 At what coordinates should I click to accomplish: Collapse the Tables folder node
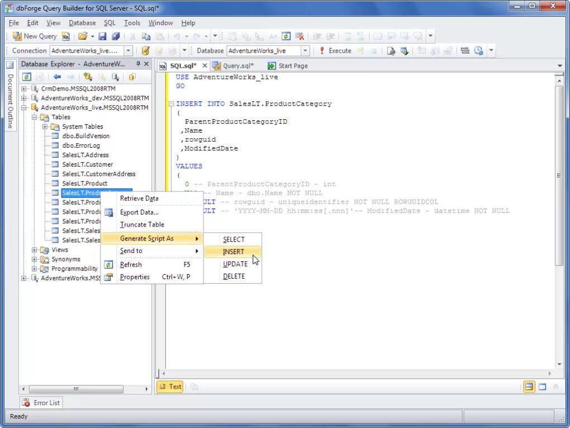pos(34,117)
